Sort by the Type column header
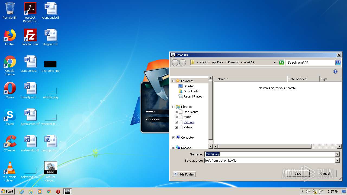Screen dimensions: 347x195 click(331, 79)
